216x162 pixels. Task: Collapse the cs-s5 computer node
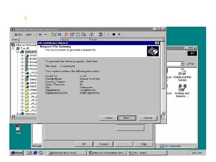point(13,49)
